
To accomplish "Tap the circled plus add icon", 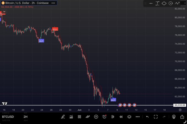I will [x=96, y=117].
